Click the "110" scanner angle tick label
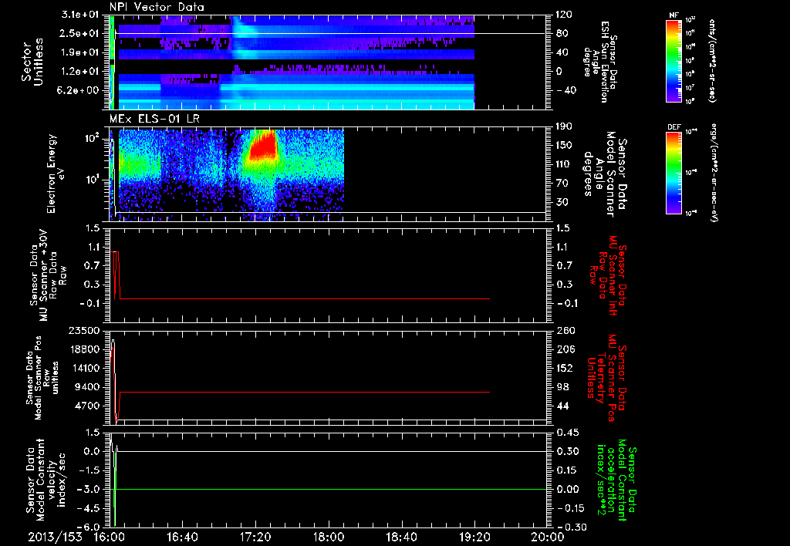This screenshot has height=546, width=790. (x=564, y=164)
